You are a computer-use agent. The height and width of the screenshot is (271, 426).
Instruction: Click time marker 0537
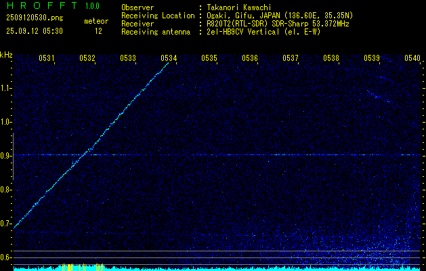point(291,58)
